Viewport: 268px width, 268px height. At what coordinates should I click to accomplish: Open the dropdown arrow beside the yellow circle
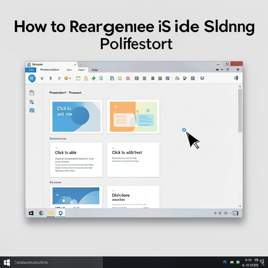70,79
